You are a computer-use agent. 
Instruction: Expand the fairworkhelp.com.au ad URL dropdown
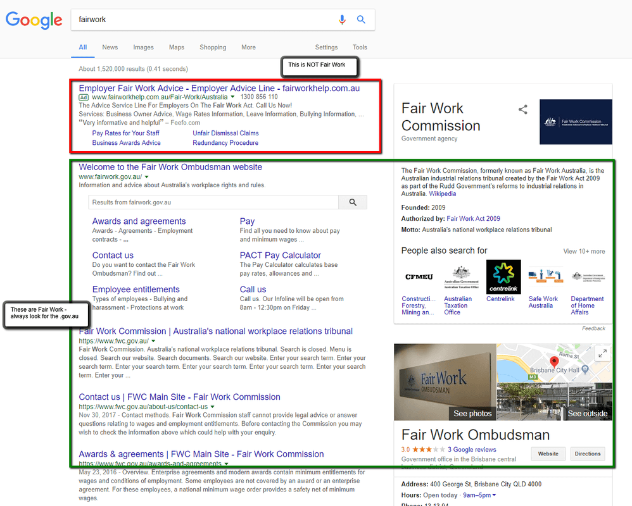(232, 97)
